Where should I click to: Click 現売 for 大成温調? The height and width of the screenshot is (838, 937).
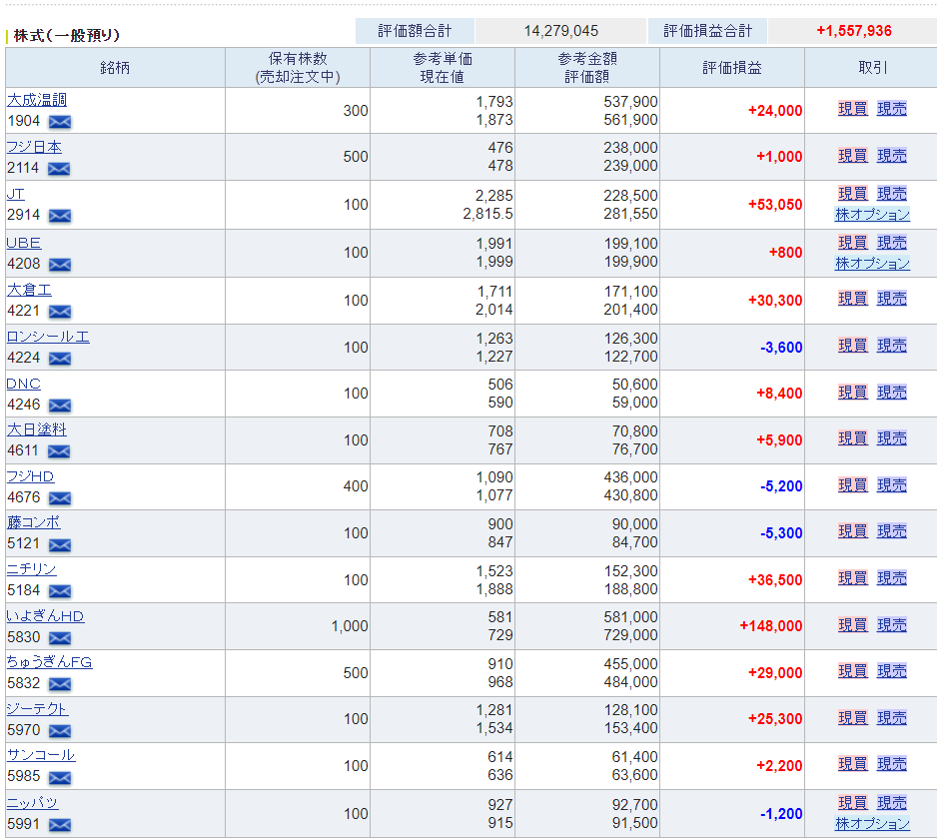click(892, 109)
